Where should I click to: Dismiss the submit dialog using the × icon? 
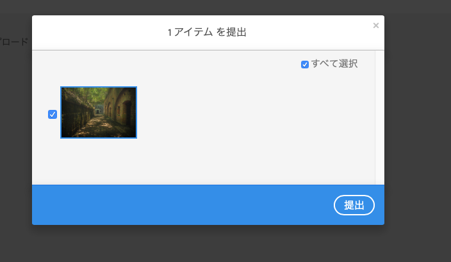[x=375, y=26]
